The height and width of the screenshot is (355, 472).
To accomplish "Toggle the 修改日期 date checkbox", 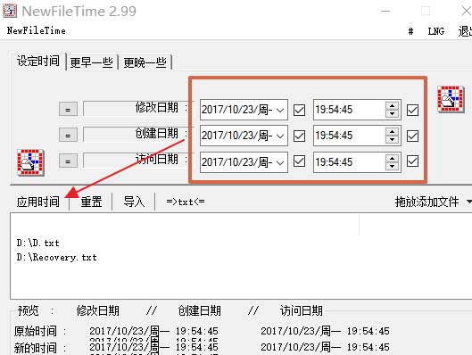I will coord(299,110).
